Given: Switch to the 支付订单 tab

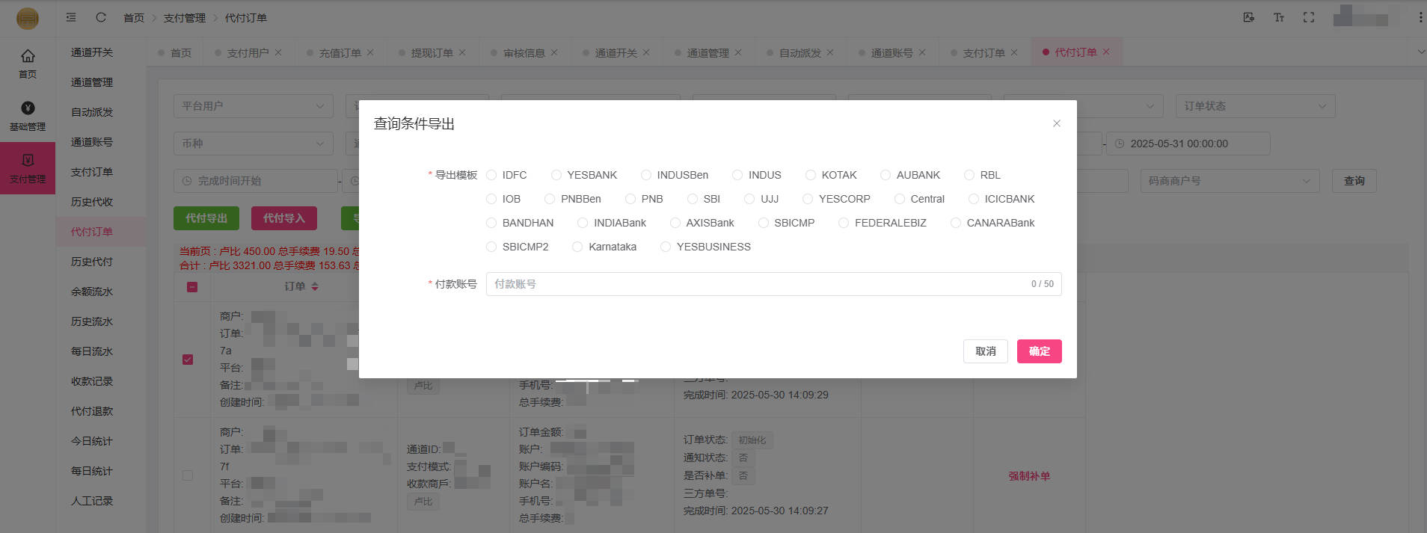Looking at the screenshot, I should click(x=983, y=53).
